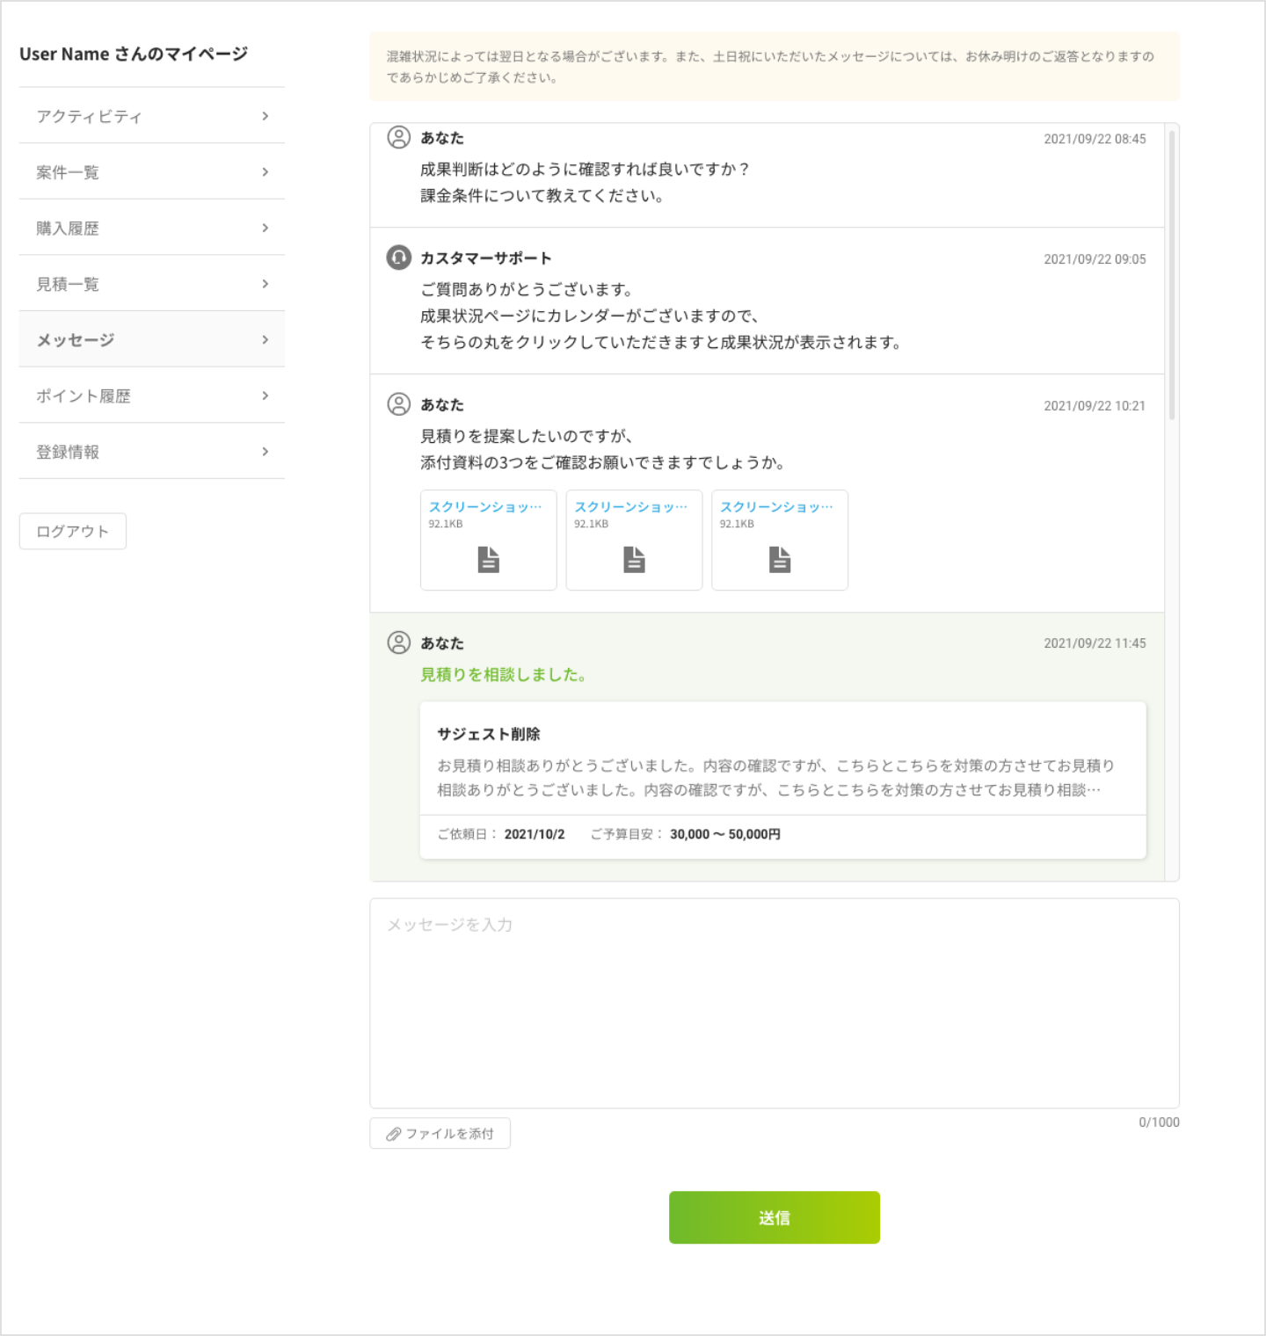The height and width of the screenshot is (1336, 1266).
Task: Click inside the メッセージを入力 input box
Action: (774, 1002)
